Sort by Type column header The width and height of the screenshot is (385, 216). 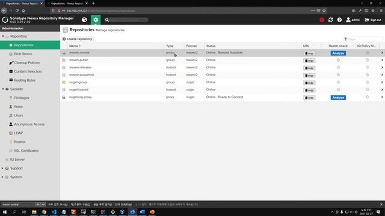pyautogui.click(x=174, y=46)
